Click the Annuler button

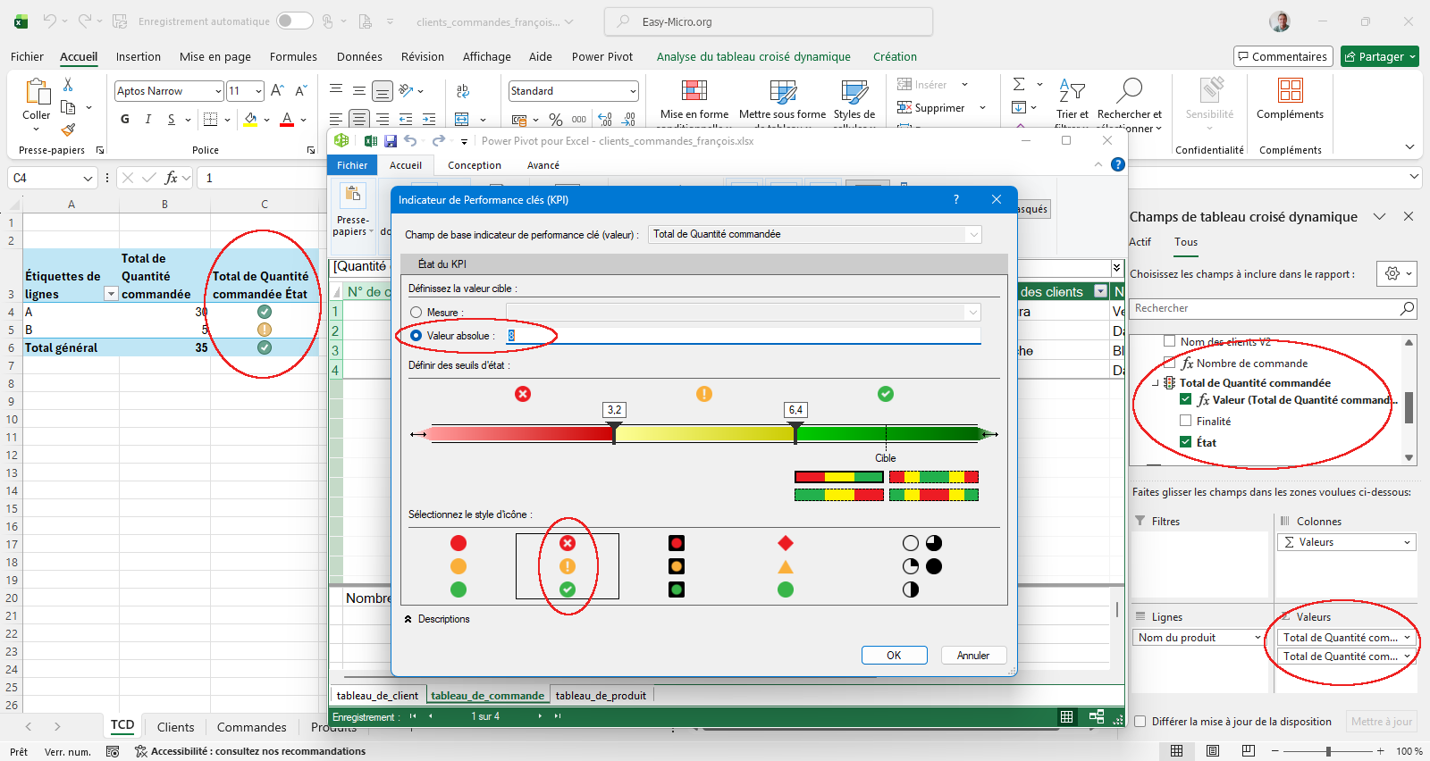973,656
